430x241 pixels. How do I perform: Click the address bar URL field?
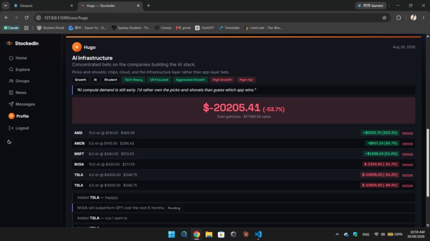(211, 18)
